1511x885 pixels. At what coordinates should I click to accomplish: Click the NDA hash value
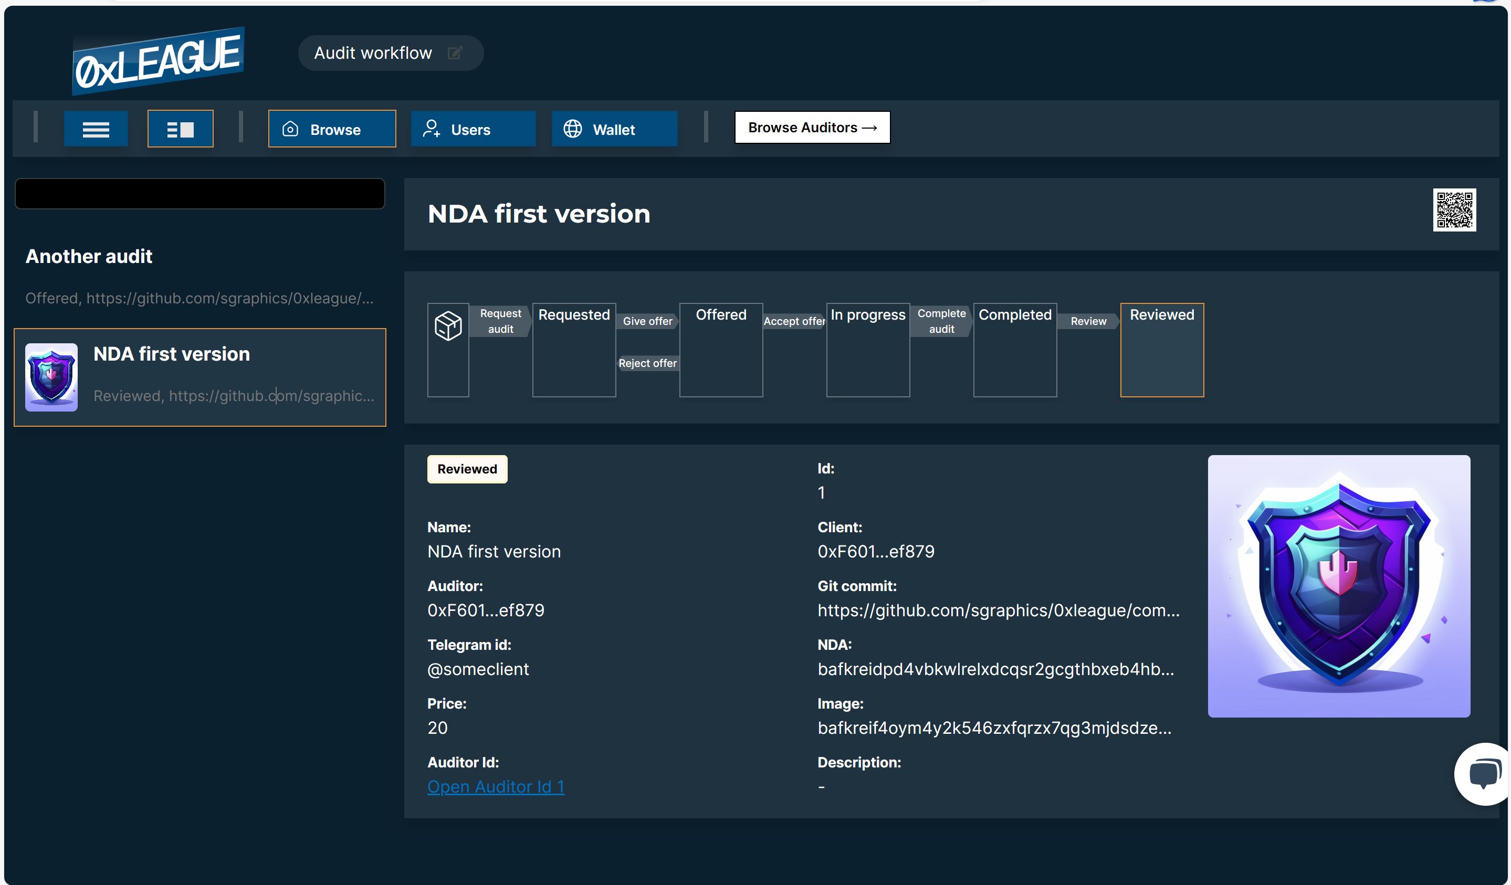tap(996, 669)
